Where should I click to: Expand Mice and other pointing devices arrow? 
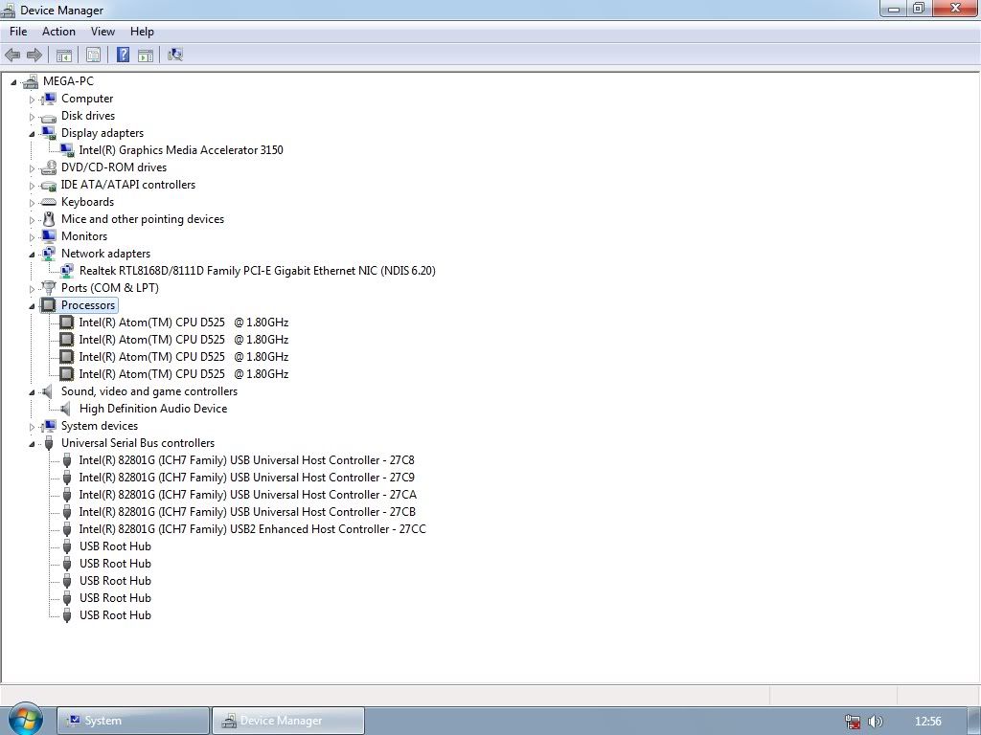tap(32, 220)
